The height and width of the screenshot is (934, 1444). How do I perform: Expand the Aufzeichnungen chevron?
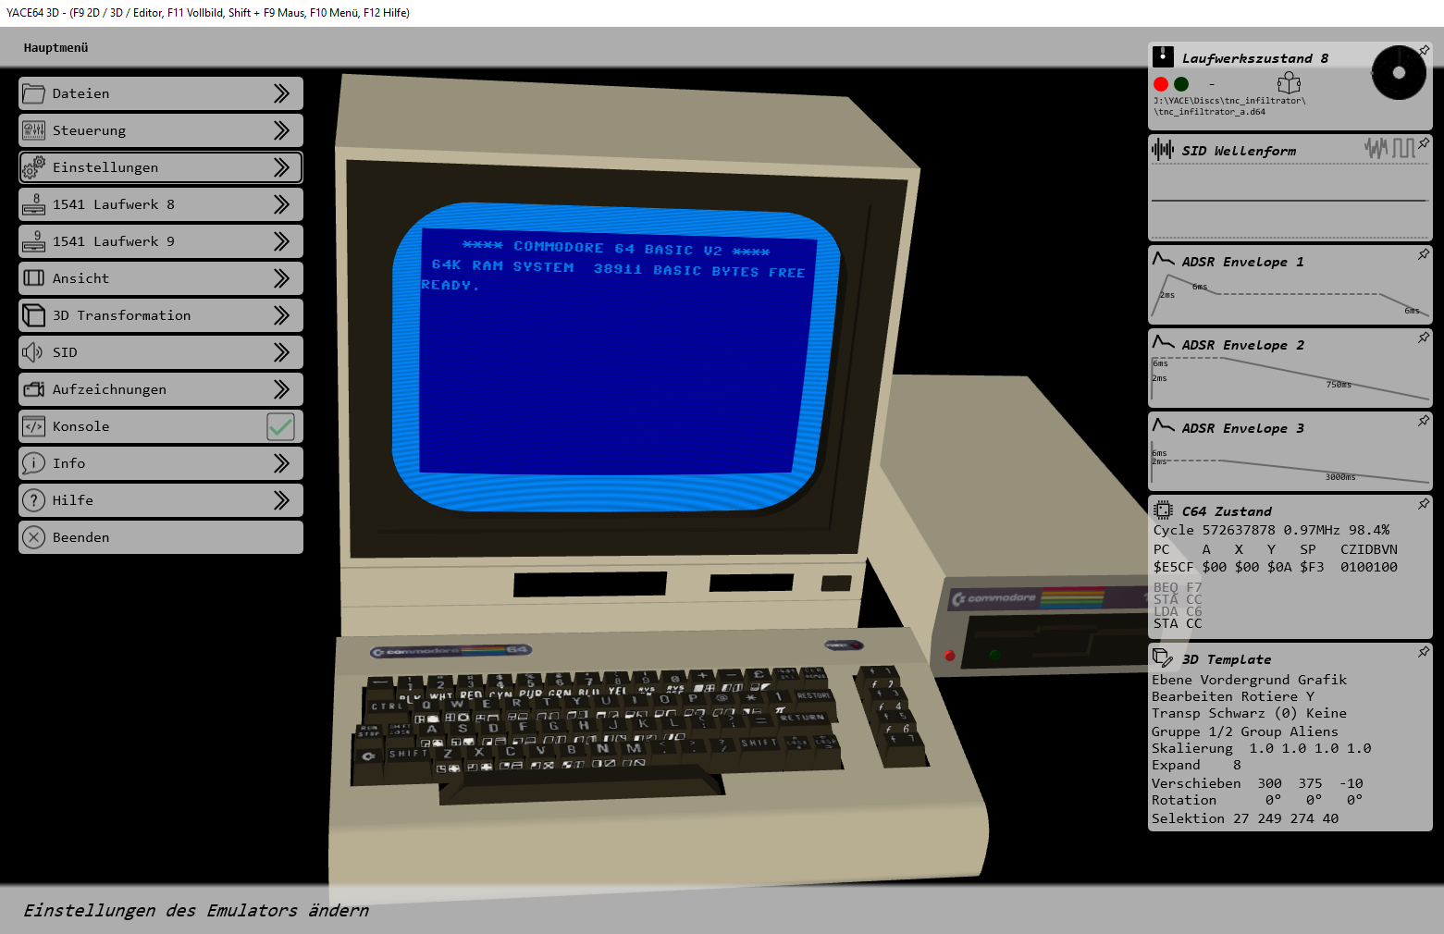click(x=281, y=389)
